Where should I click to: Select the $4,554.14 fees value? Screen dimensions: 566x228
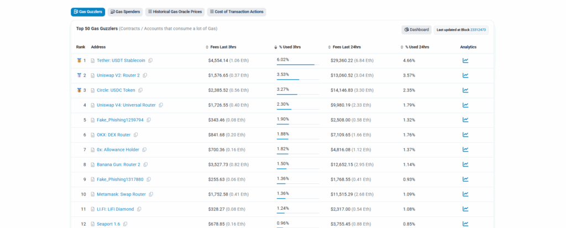pos(218,61)
